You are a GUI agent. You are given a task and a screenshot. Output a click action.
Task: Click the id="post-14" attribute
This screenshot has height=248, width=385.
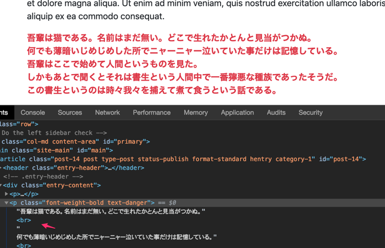[340, 159]
